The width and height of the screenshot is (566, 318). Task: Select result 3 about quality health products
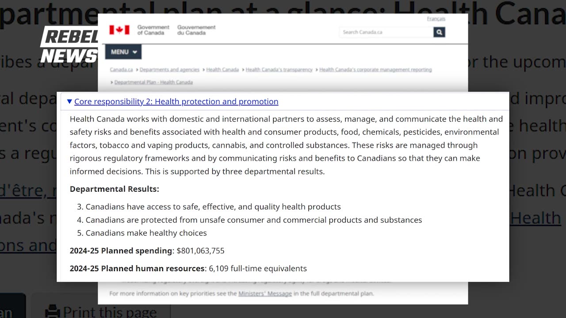point(213,207)
